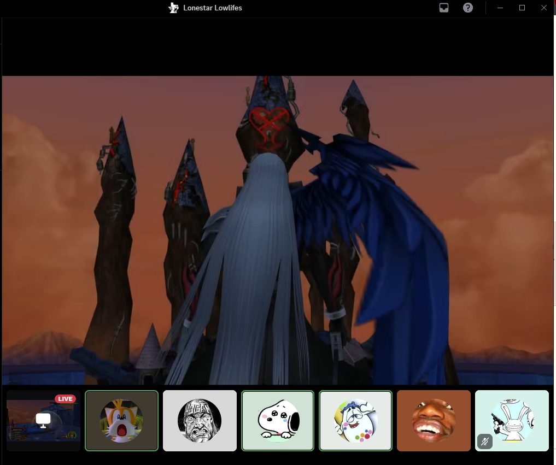This screenshot has width=556, height=465.
Task: Click the screen share monitor icon
Action: coord(43,420)
